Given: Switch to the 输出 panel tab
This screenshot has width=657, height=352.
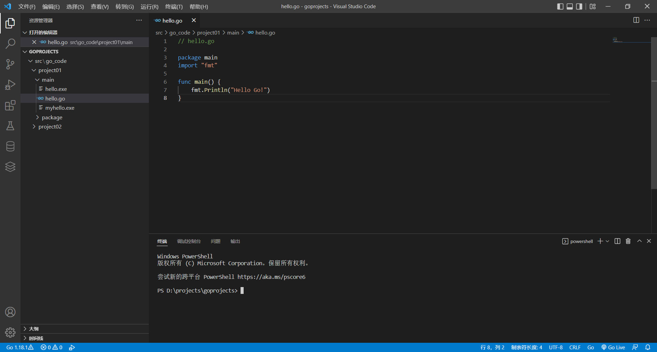Looking at the screenshot, I should (x=235, y=241).
